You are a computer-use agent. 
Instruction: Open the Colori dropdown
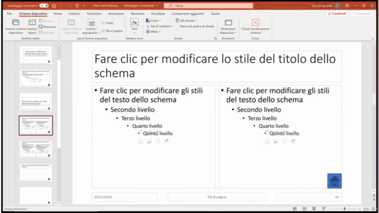coord(153,21)
